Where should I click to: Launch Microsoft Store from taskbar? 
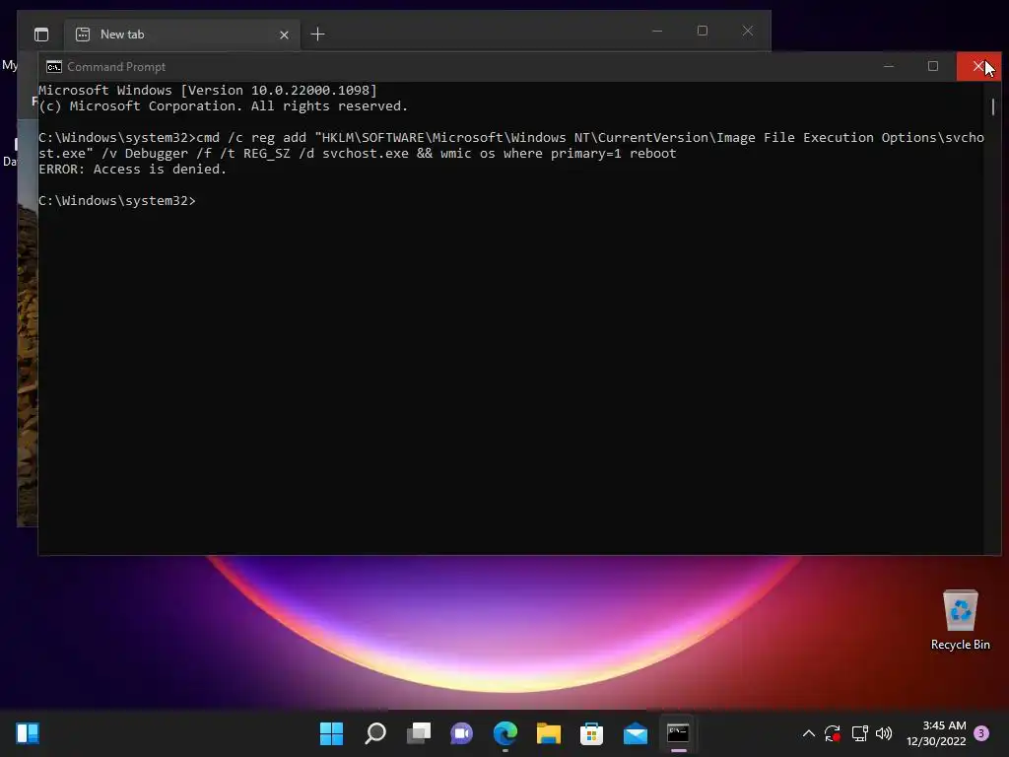tap(591, 733)
